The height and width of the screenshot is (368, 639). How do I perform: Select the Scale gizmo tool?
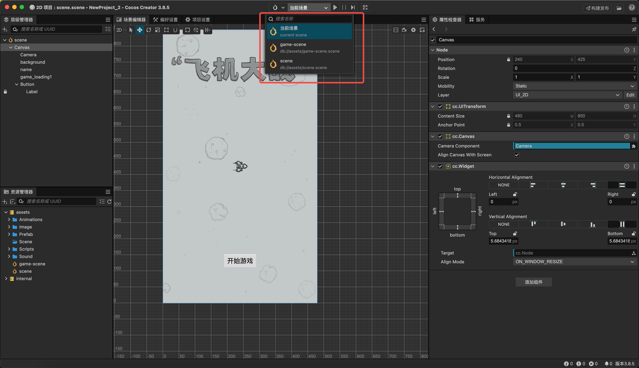click(158, 30)
